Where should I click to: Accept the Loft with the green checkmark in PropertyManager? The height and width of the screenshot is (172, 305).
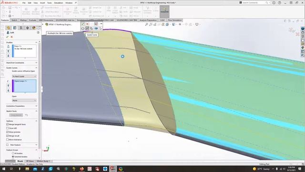[8, 37]
